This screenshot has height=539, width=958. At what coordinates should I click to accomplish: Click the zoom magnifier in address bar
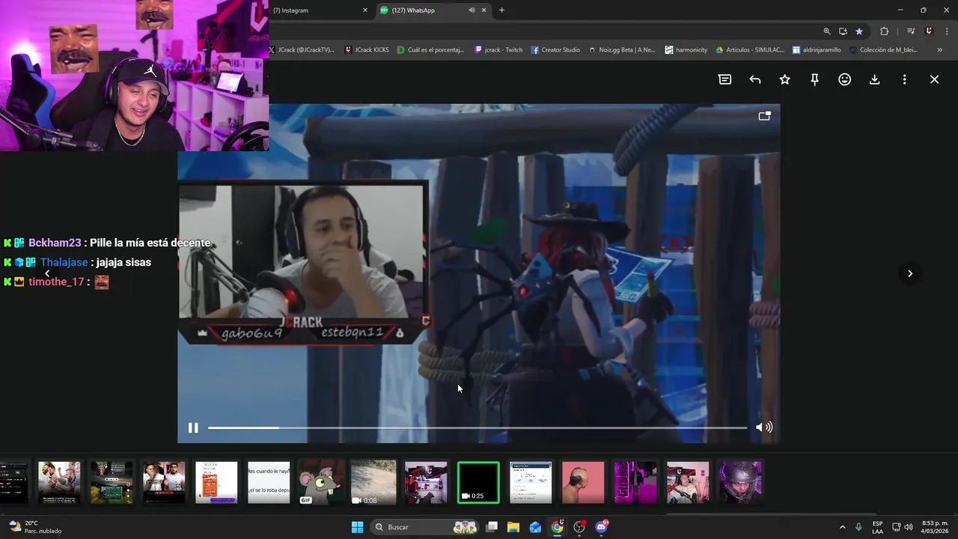826,31
